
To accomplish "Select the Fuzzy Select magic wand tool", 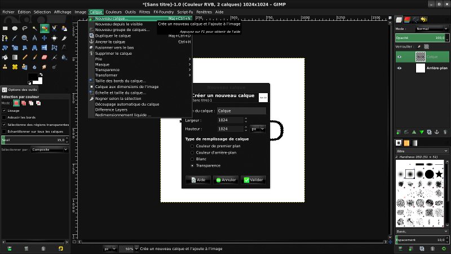I will [x=34, y=28].
